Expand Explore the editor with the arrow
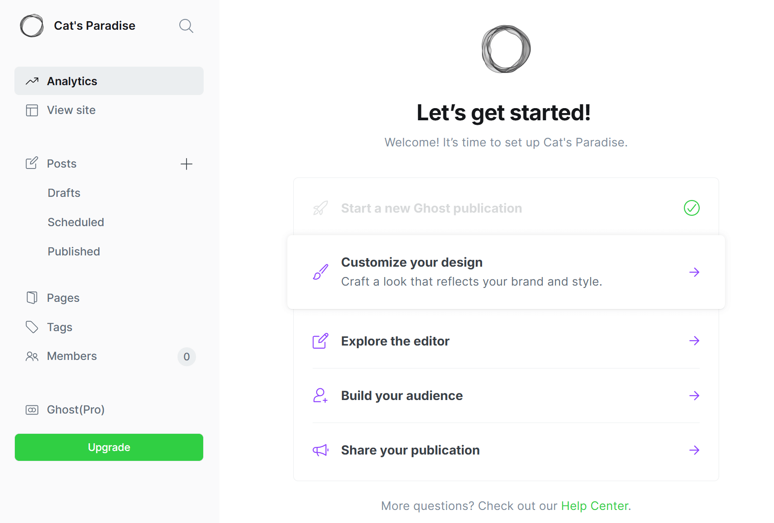774x523 pixels. pos(694,341)
